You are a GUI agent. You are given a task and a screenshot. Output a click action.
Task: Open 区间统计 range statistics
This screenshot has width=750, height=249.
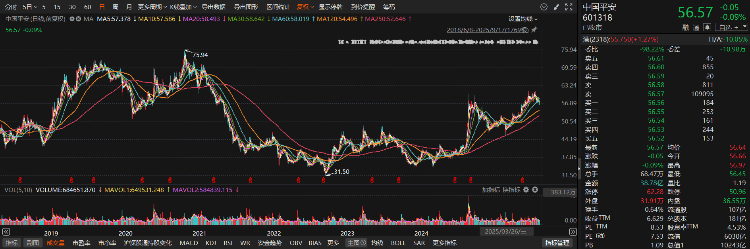(x=278, y=7)
